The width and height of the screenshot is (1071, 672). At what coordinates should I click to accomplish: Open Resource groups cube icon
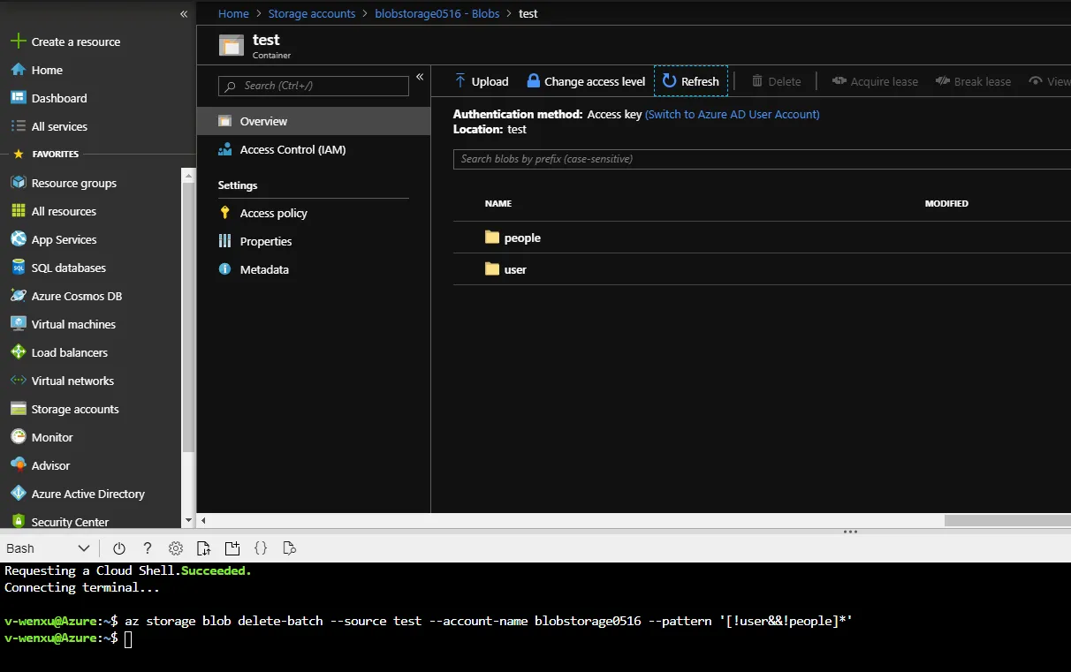click(x=18, y=183)
